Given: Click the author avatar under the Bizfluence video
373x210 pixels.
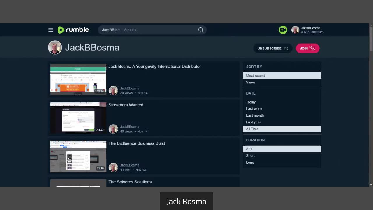Looking at the screenshot, I should pos(113,167).
